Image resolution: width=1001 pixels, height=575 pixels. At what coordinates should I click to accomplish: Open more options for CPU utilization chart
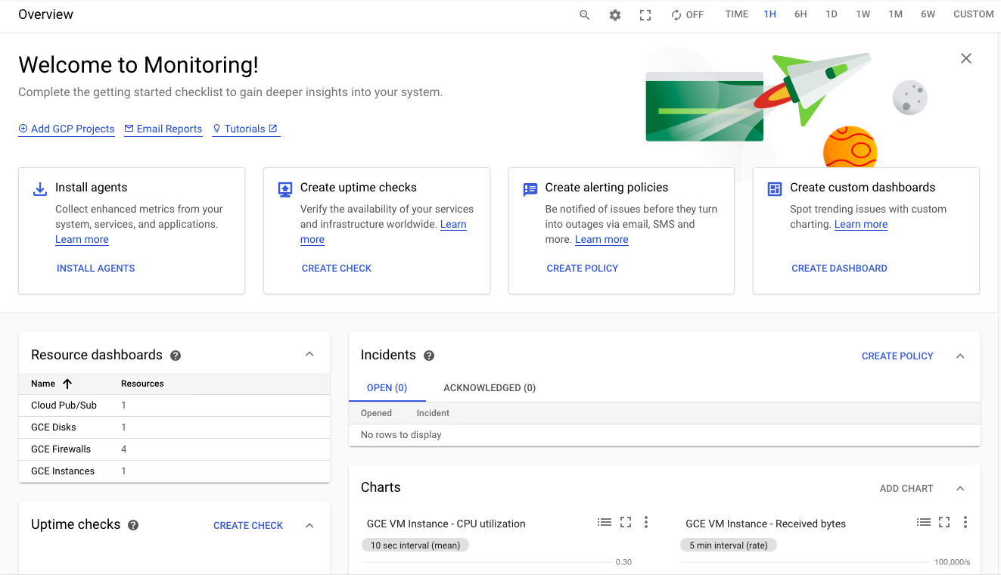click(645, 522)
